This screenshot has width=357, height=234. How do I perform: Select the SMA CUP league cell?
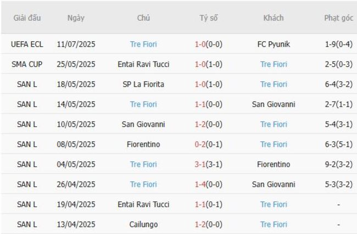26,64
